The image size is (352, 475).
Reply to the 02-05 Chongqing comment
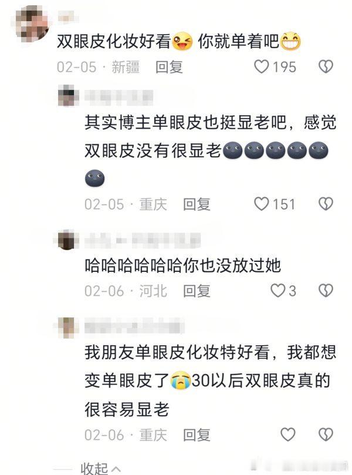[197, 204]
